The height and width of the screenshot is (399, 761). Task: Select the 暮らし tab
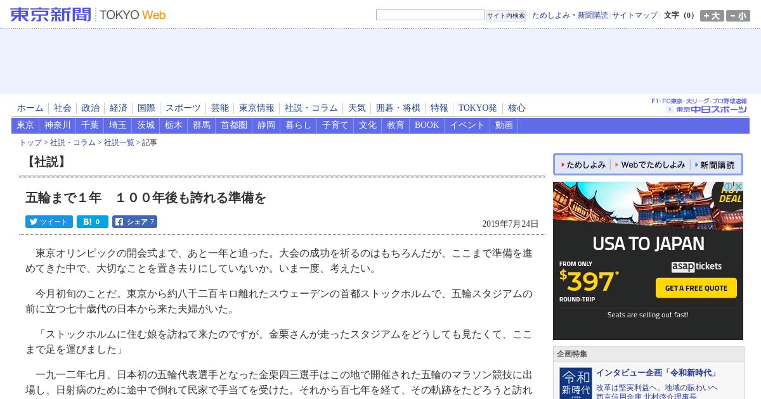(299, 125)
